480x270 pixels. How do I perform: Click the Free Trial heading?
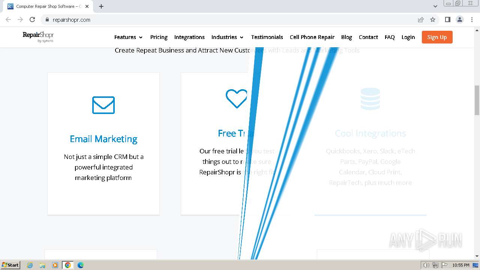[236, 133]
